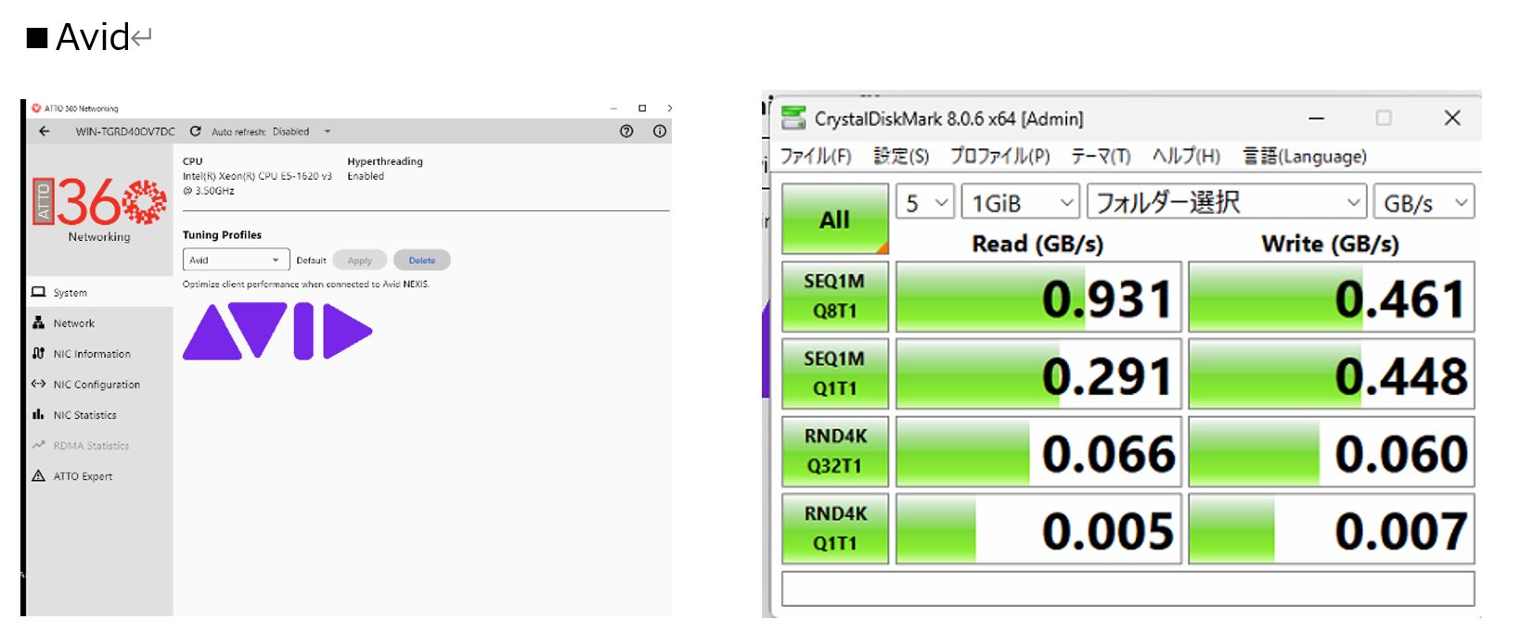Run the RND4K Q1T1 test

tap(835, 528)
